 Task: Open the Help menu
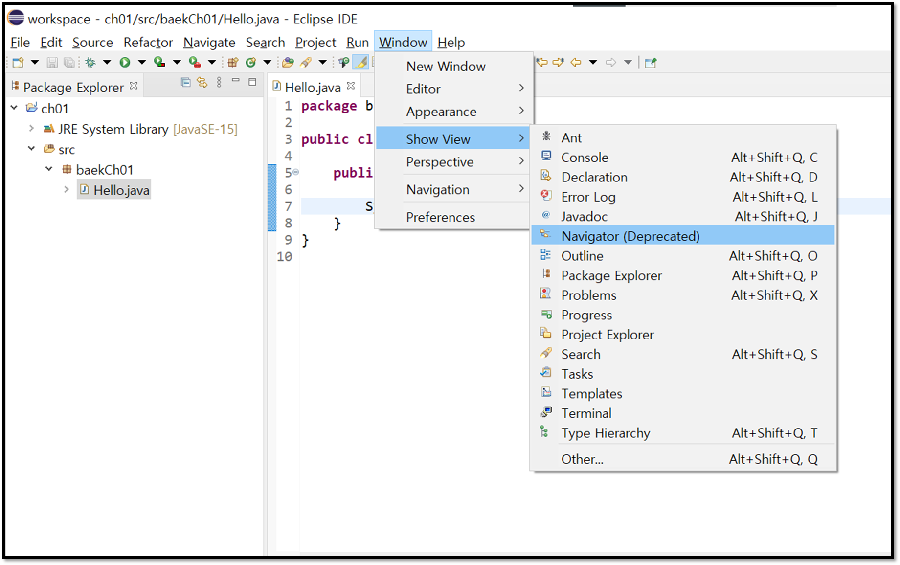[451, 43]
